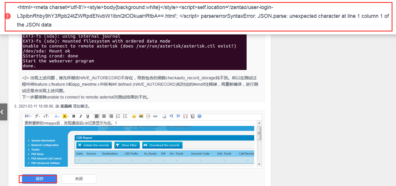Click the history entry name '张燕州'
Viewport: 396px width, 186px height.
(66, 106)
